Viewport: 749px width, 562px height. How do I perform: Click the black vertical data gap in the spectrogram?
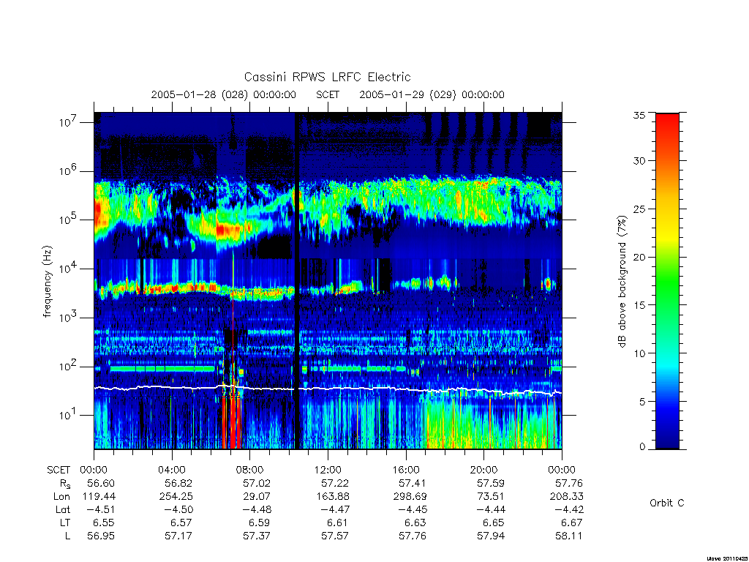click(x=297, y=281)
